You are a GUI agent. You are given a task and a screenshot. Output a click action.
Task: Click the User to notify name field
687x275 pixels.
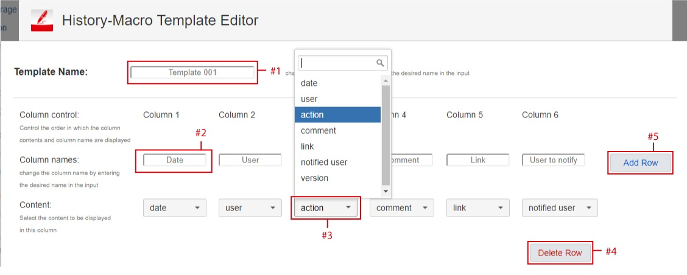point(553,160)
